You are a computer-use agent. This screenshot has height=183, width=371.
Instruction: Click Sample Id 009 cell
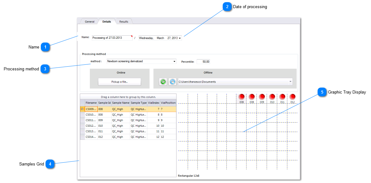[x=104, y=120]
